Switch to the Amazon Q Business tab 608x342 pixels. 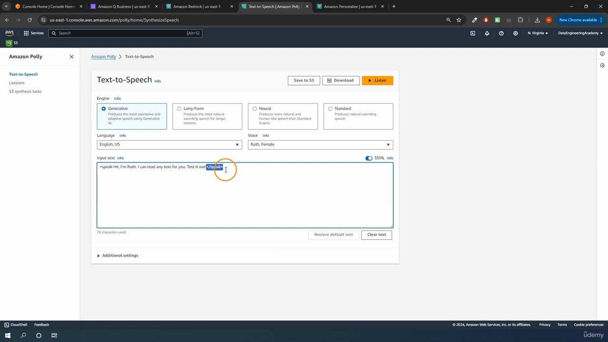pos(123,7)
